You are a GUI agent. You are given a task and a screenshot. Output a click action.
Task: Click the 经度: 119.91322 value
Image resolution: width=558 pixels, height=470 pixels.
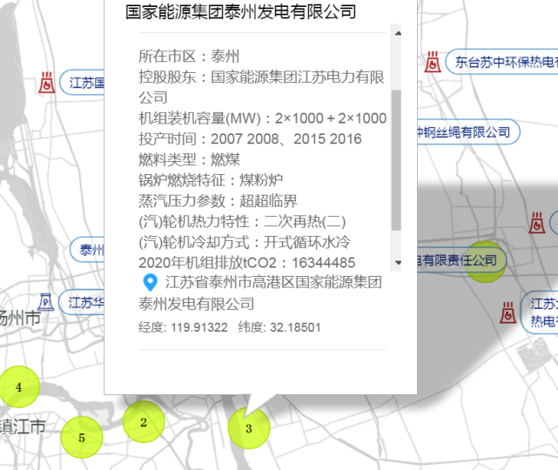point(183,327)
